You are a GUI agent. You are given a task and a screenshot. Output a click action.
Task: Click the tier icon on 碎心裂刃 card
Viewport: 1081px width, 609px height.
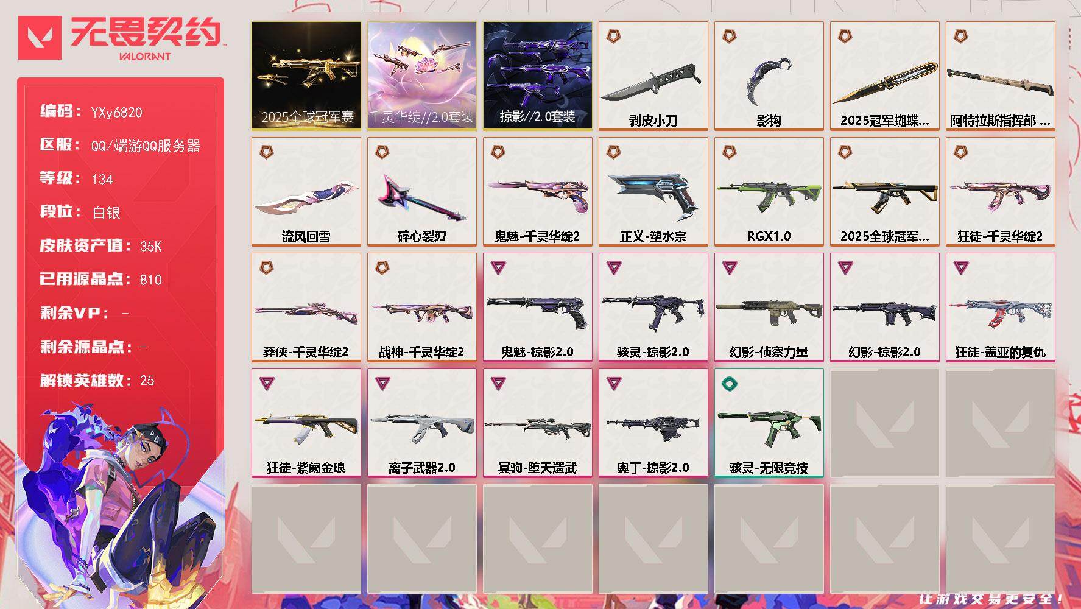(382, 152)
